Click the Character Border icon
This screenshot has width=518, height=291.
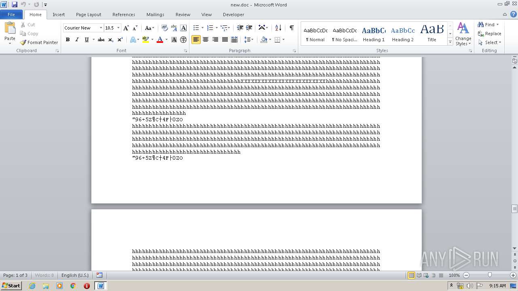click(183, 28)
